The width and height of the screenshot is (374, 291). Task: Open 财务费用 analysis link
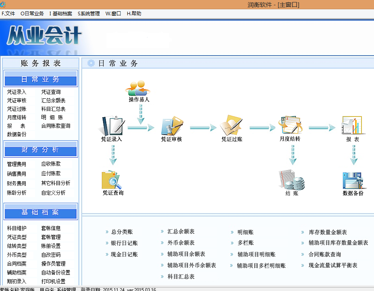[x=17, y=183]
